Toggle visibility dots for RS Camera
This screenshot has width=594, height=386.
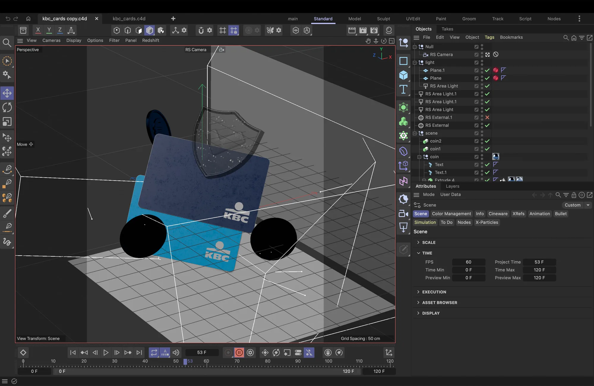point(482,55)
